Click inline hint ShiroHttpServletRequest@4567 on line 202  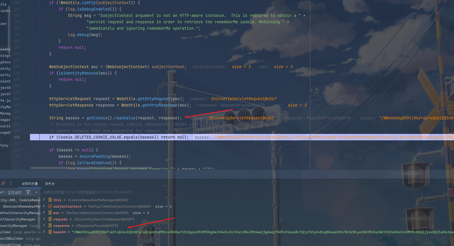coord(244,99)
